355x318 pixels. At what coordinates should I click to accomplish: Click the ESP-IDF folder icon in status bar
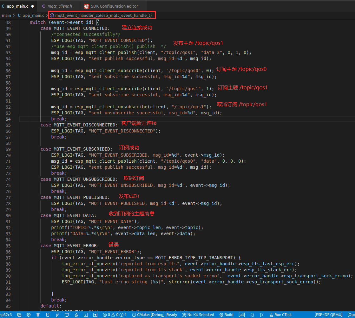click(19, 315)
